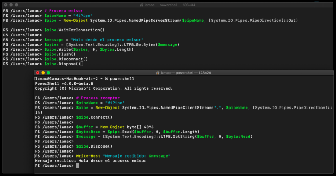The image size is (336, 176).
Task: Click the gray zoom button of the back window
Action: click(x=16, y=5)
